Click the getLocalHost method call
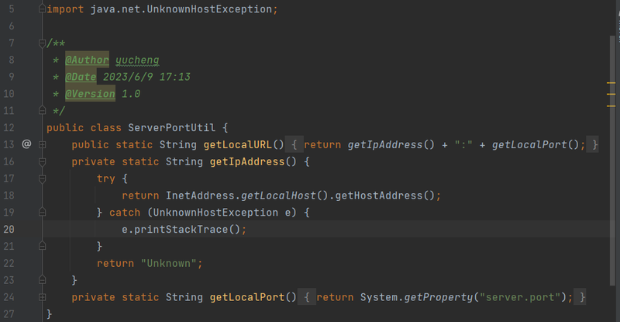Viewport: 620px width, 322px height. tap(278, 196)
